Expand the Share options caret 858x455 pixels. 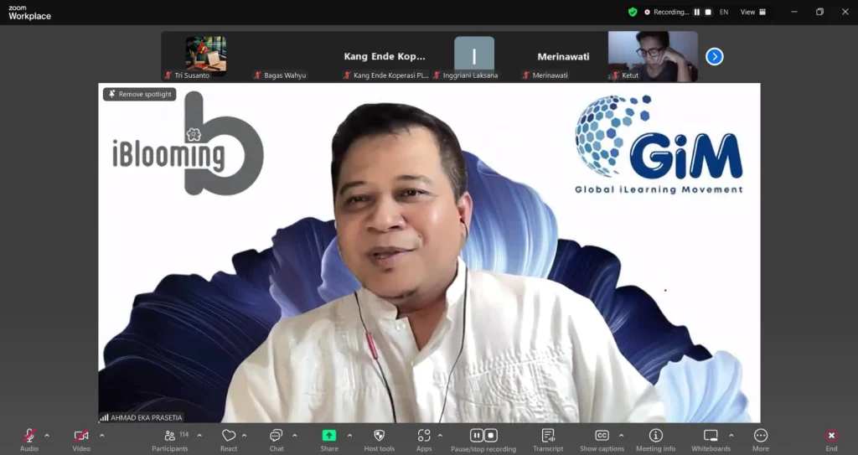coord(349,435)
